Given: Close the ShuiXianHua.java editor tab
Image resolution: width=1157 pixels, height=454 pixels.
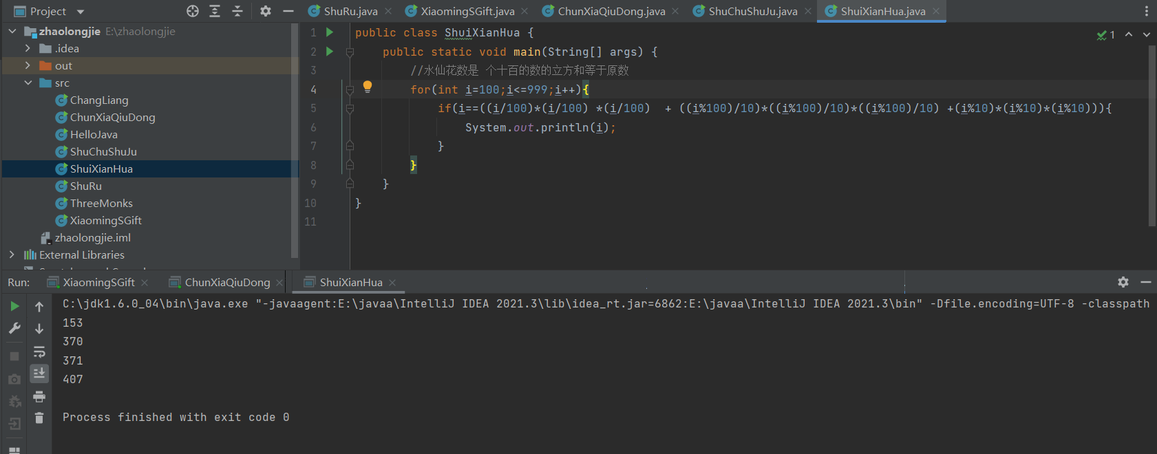Looking at the screenshot, I should point(935,11).
